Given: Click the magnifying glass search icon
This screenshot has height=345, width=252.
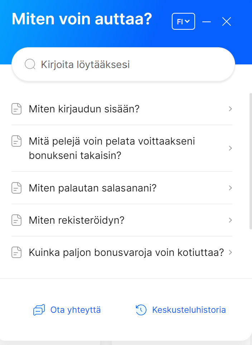Looking at the screenshot, I should (x=30, y=64).
